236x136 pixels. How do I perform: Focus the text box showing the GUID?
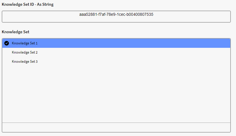(116, 17)
